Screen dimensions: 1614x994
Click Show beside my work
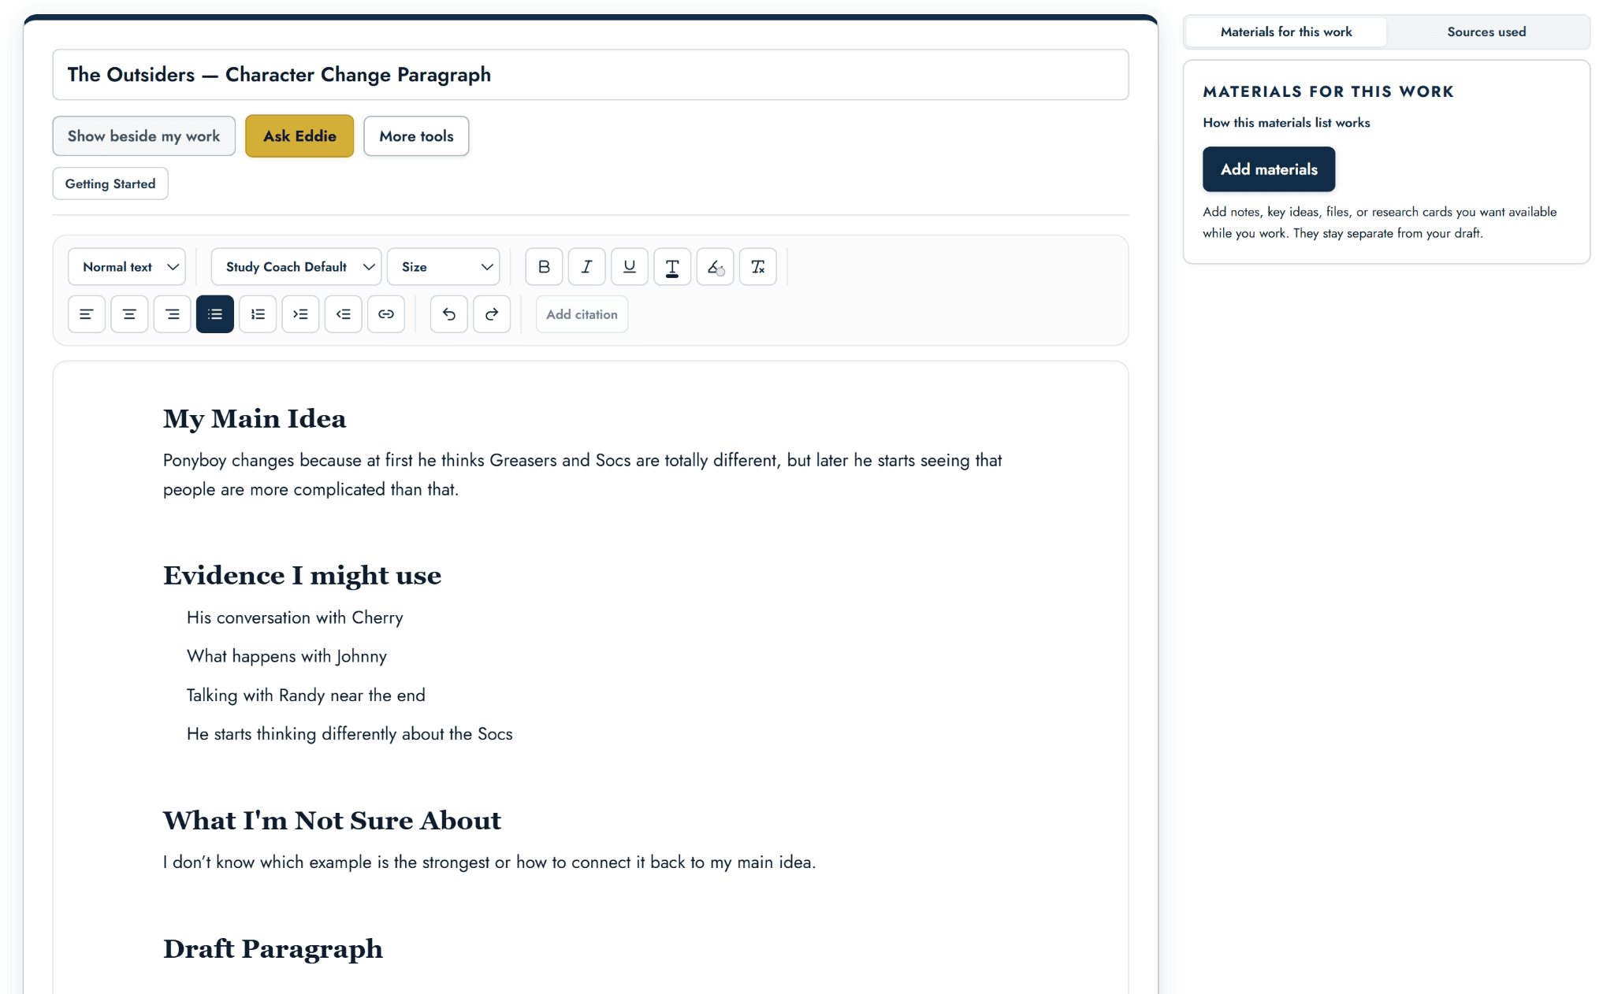pyautogui.click(x=144, y=136)
